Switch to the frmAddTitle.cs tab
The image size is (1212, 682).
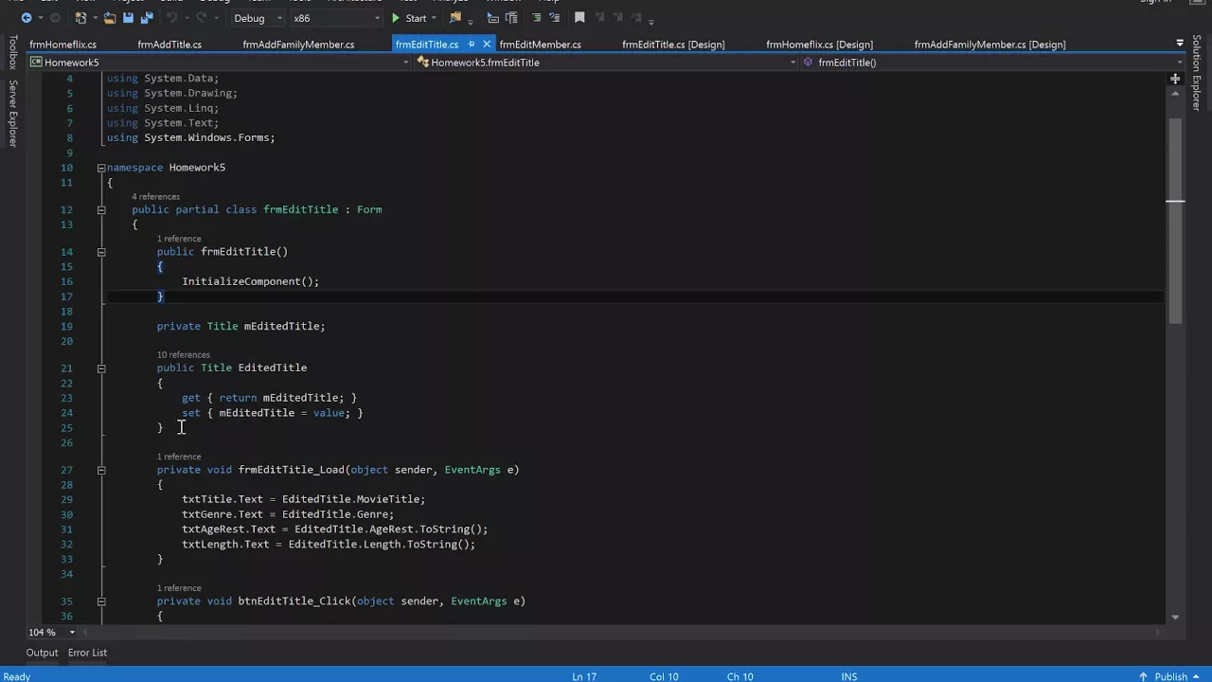169,45
